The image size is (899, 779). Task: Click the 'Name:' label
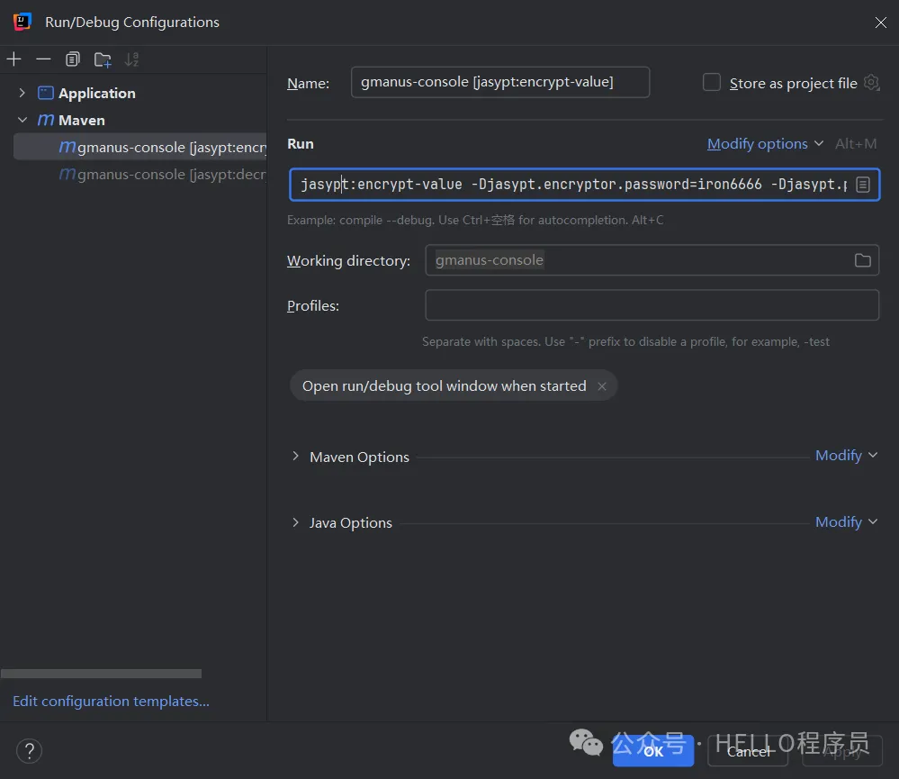(x=309, y=83)
